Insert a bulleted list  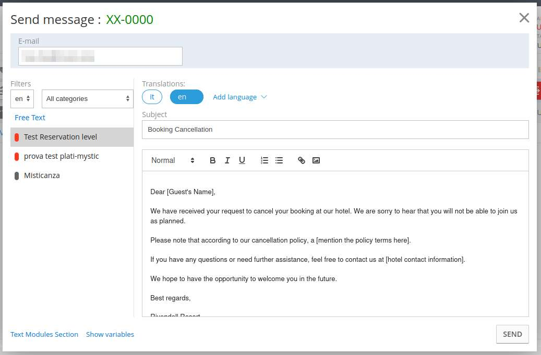[x=279, y=160]
